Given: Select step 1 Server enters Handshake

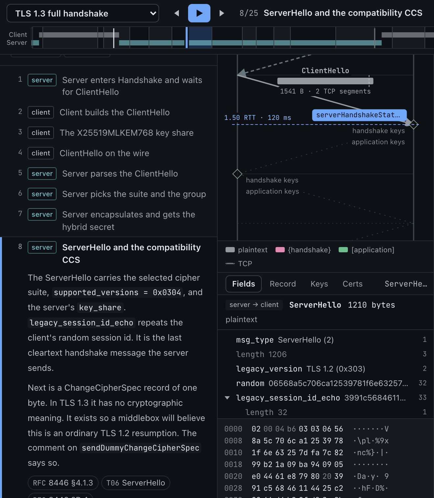Looking at the screenshot, I should [x=108, y=86].
